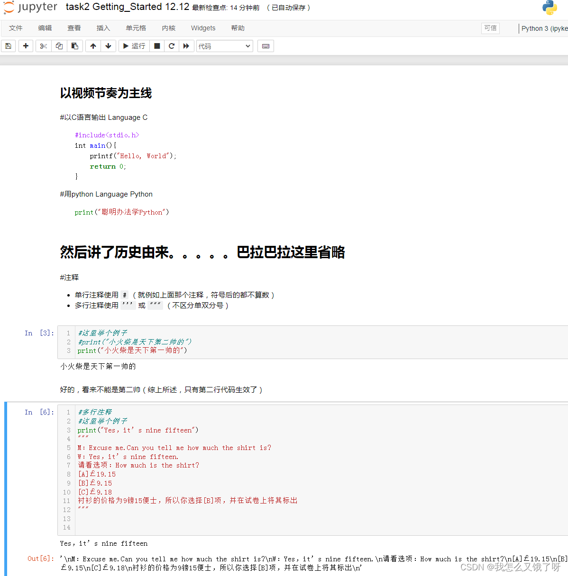The image size is (568, 576).
Task: Paste a cell using the paste icon
Action: coord(75,46)
